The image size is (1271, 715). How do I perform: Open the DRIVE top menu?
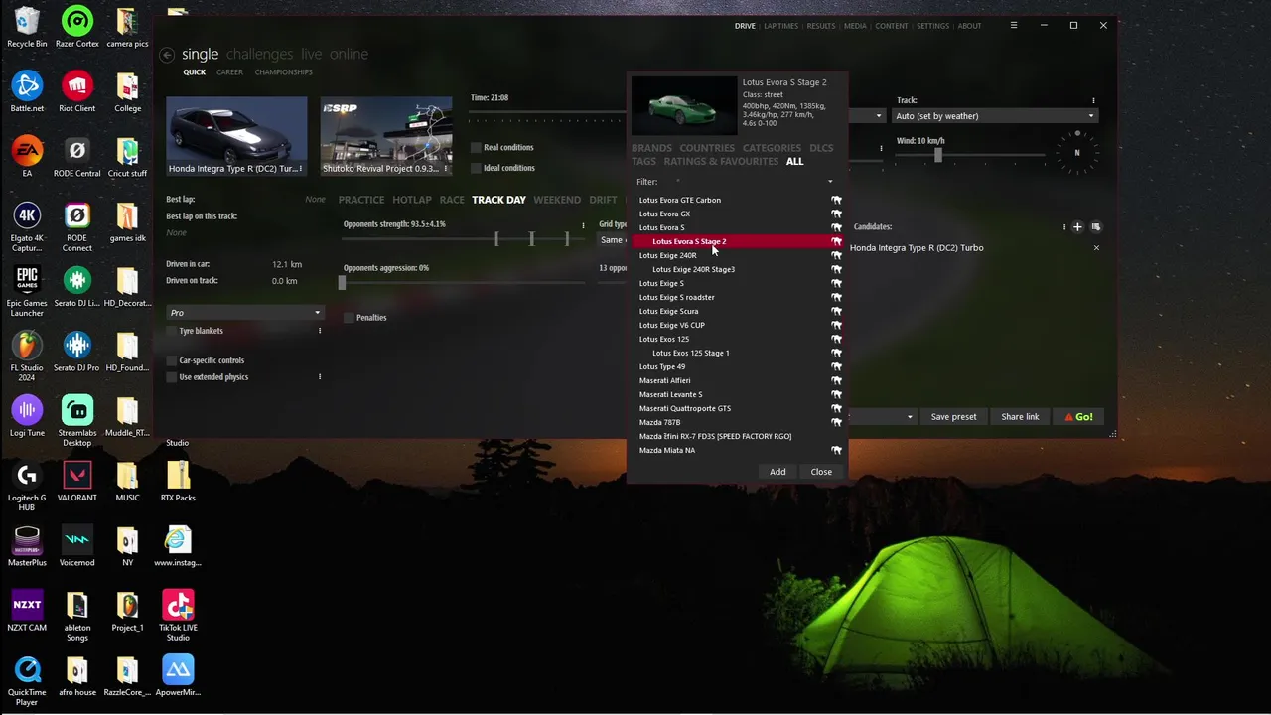pos(745,26)
